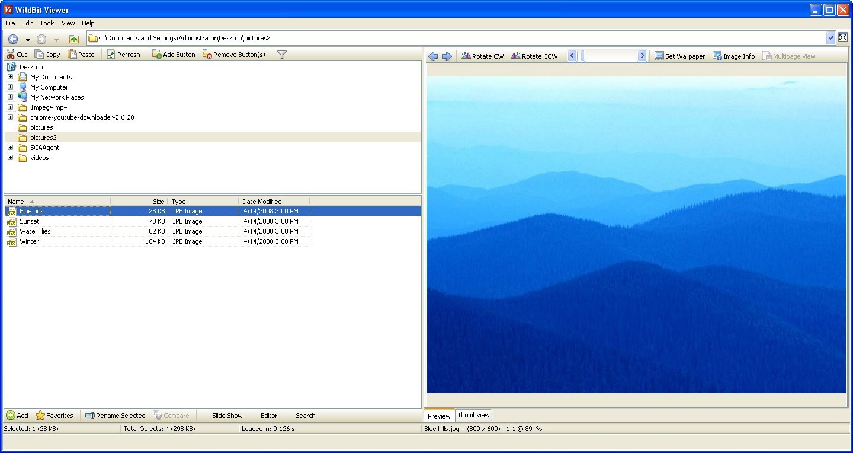Click the zoom slider left arrow

572,56
